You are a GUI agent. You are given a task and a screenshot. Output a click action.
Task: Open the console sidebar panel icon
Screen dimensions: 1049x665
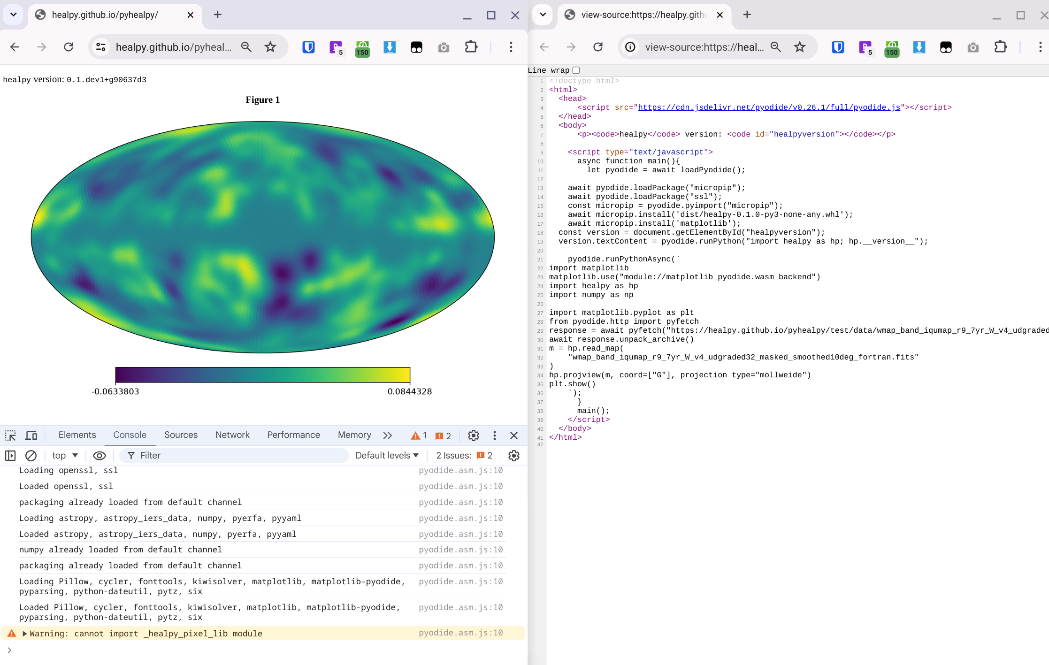coord(10,455)
